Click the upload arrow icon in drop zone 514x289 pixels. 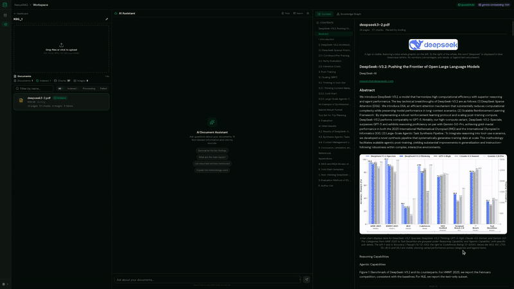[61, 45]
